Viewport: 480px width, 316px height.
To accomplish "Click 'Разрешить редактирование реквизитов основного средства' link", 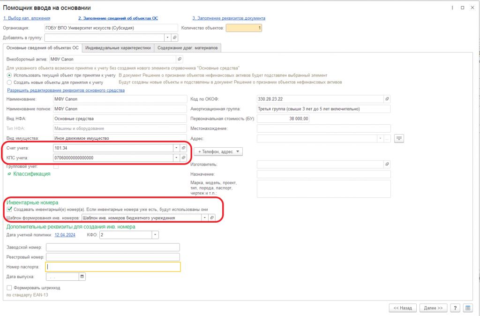I will pos(66,90).
